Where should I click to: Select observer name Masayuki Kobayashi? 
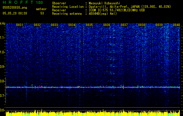click(104, 3)
